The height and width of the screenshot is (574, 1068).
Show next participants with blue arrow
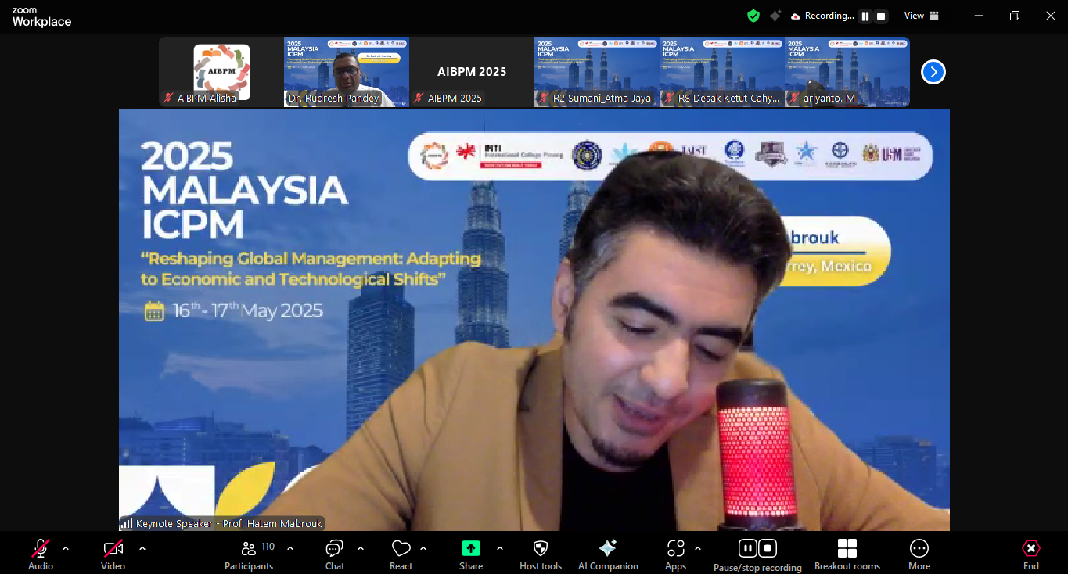click(x=933, y=72)
